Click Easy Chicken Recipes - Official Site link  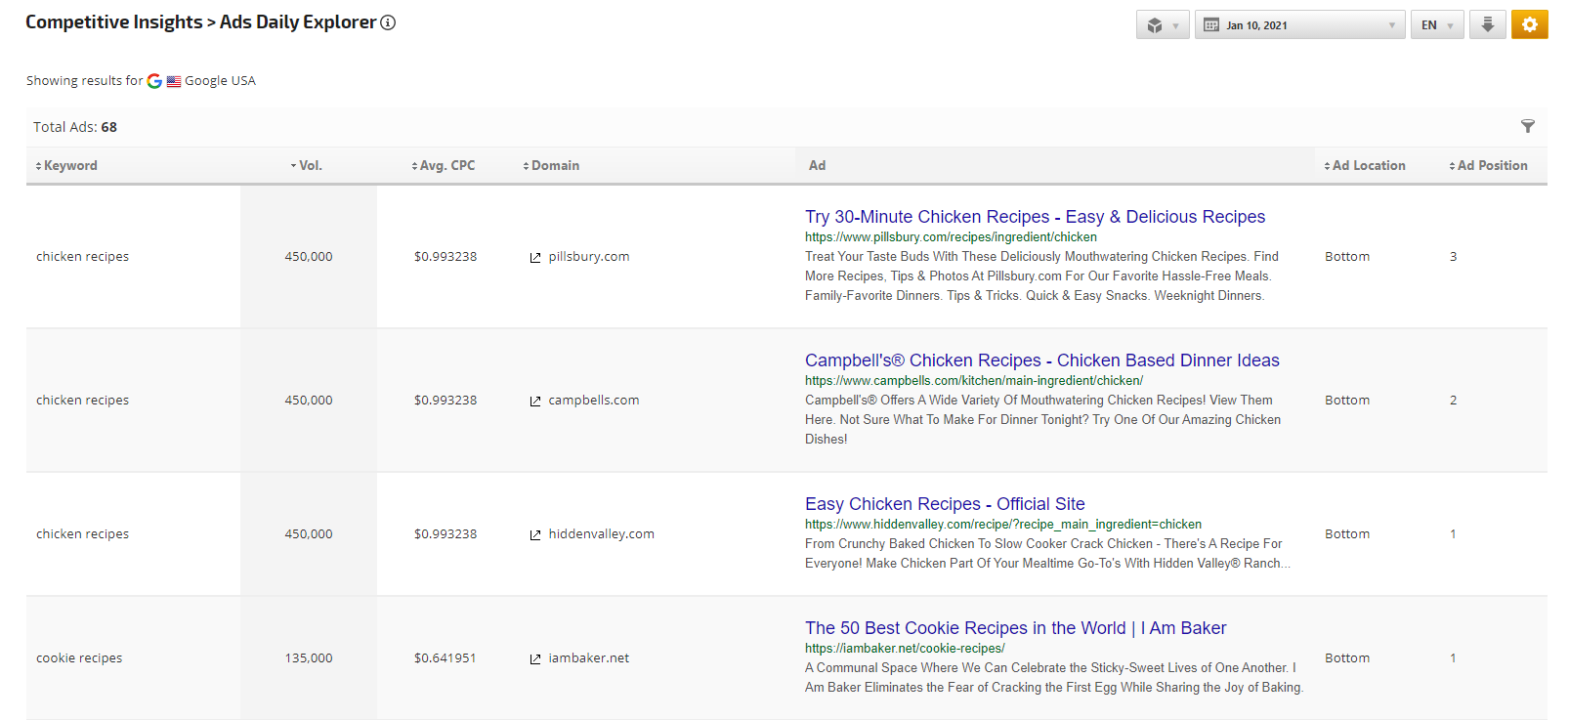point(945,504)
